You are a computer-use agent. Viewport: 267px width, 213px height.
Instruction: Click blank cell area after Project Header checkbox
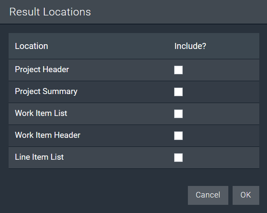(221, 70)
